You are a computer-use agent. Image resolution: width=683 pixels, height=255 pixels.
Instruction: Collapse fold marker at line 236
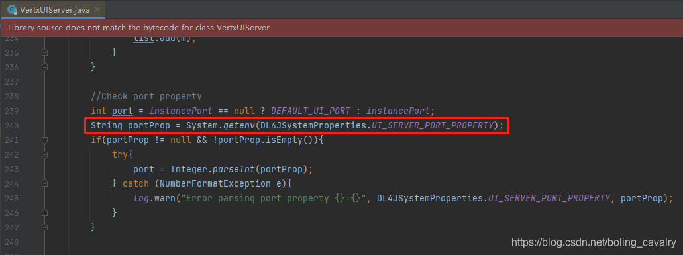[x=44, y=67]
